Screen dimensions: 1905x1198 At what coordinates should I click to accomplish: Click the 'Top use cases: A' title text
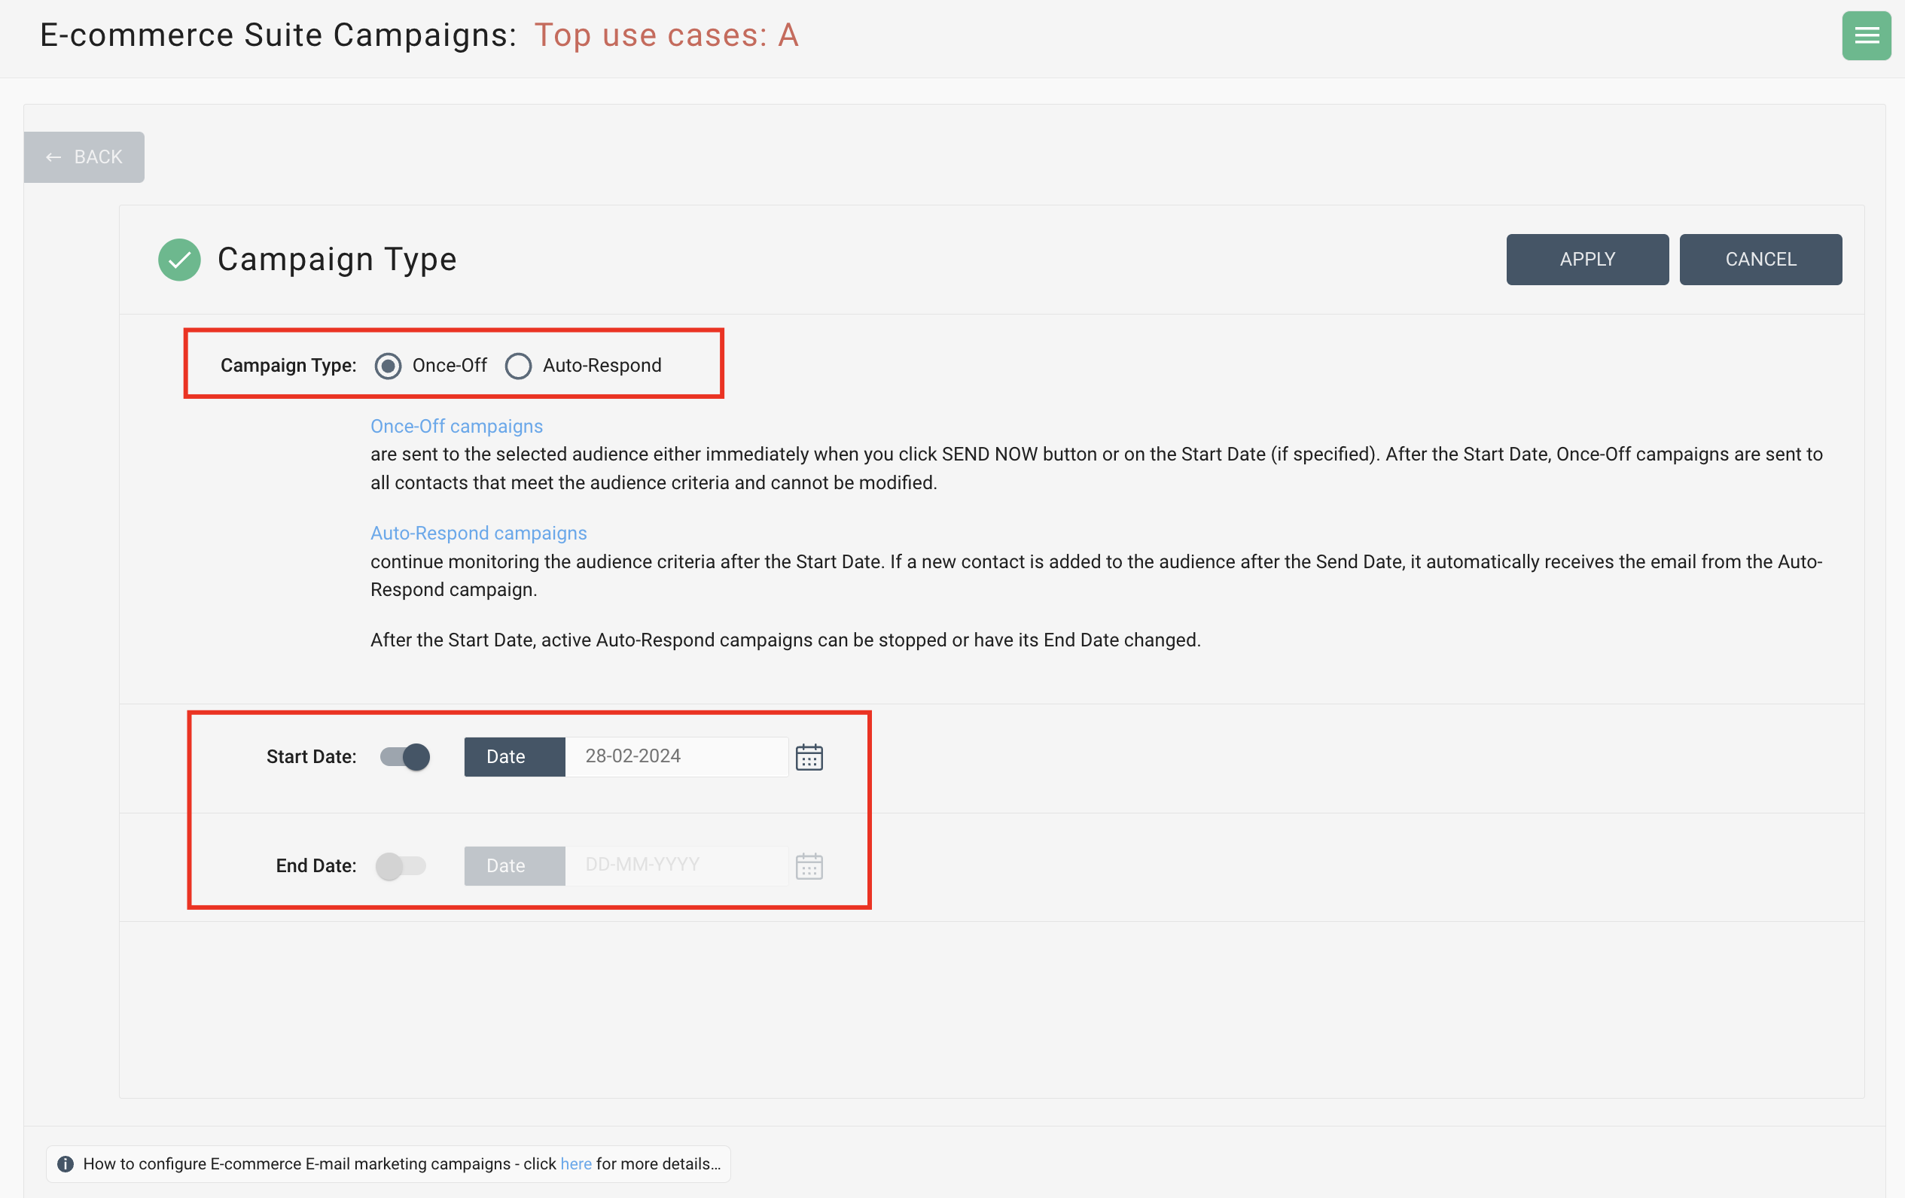666,35
